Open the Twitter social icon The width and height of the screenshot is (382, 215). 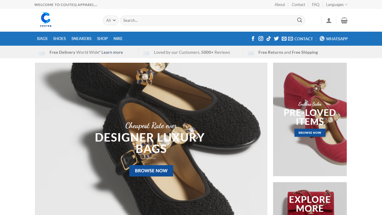(x=276, y=39)
